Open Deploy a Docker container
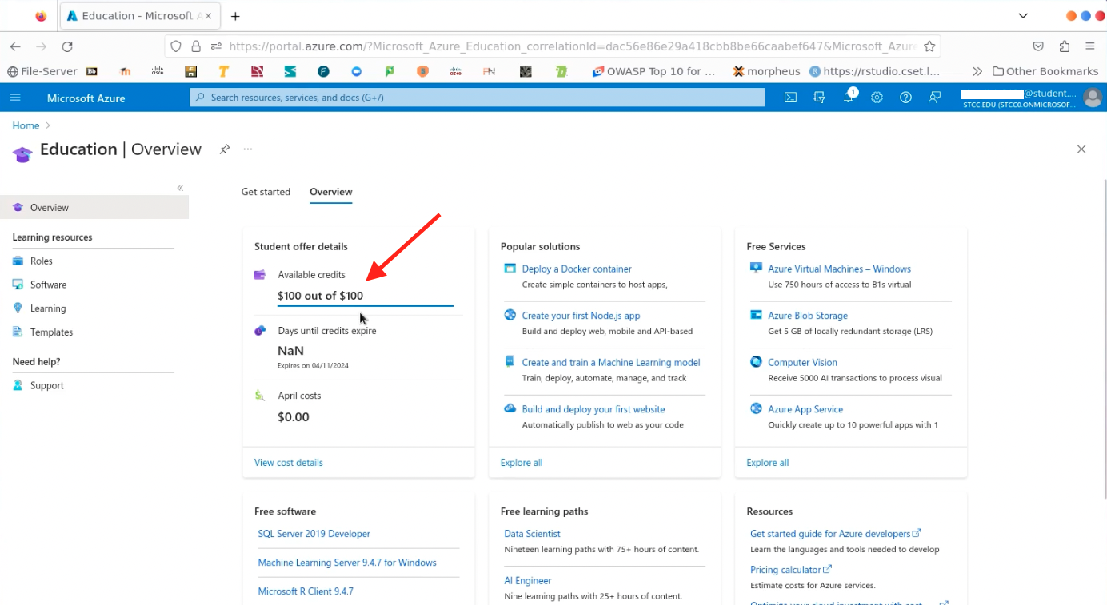Viewport: 1107px width, 605px height. point(577,269)
